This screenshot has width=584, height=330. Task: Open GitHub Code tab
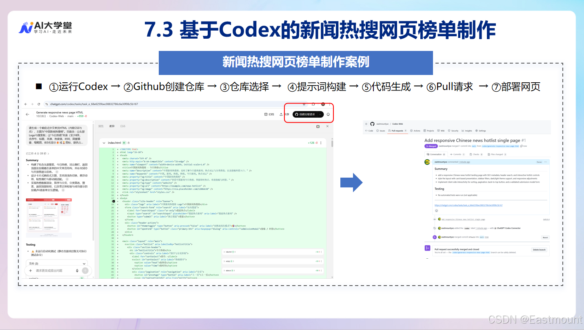coord(369,131)
